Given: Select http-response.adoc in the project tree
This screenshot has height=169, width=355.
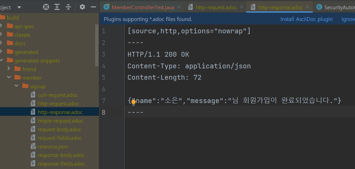Looking at the screenshot, I should (x=60, y=112).
